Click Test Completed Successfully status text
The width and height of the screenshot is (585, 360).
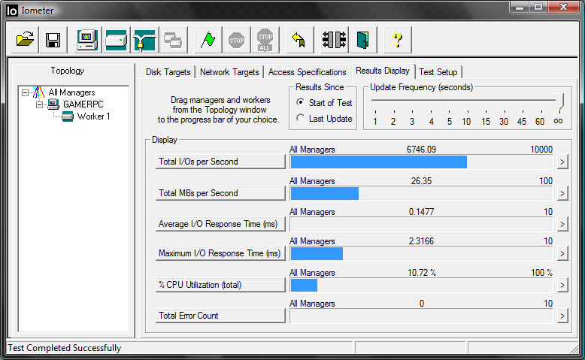click(x=65, y=348)
